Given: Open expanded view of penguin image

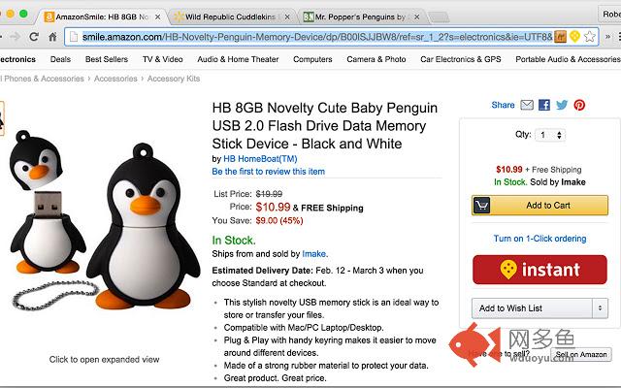Looking at the screenshot, I should coord(104,359).
